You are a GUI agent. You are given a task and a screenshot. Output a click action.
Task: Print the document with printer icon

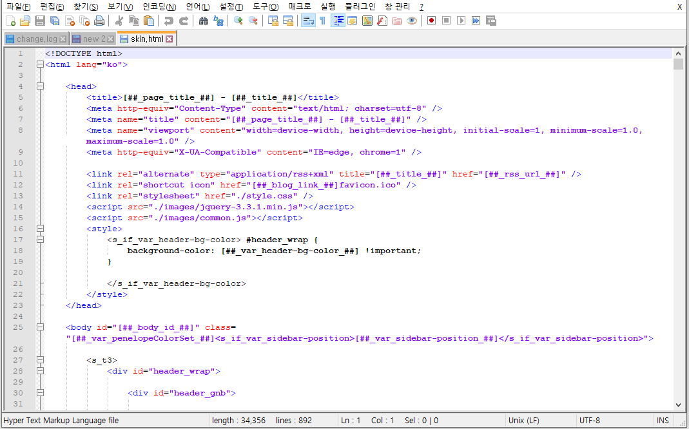pos(100,21)
